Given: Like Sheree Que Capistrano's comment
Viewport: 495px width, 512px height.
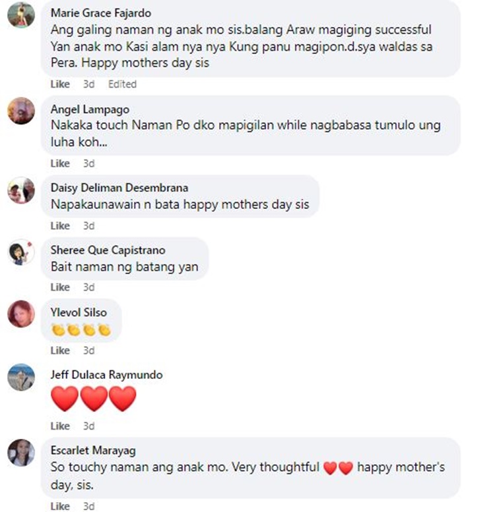Looking at the screenshot, I should point(60,287).
